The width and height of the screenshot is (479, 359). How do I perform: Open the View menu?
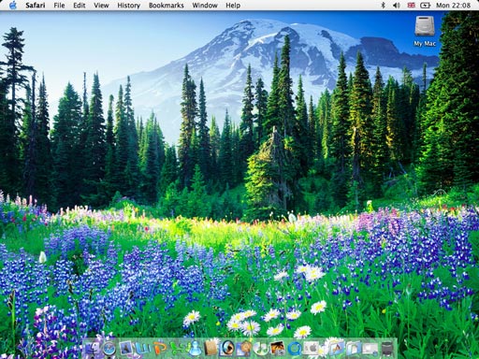click(x=101, y=6)
